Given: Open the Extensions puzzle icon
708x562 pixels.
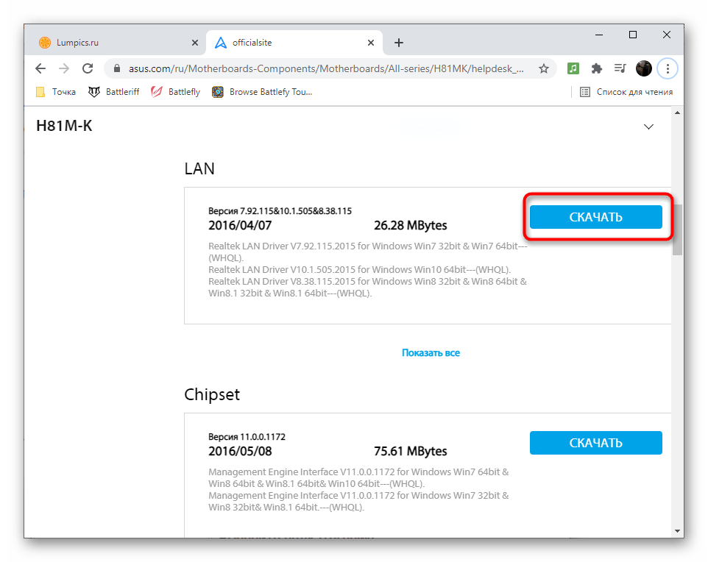Looking at the screenshot, I should pyautogui.click(x=597, y=68).
